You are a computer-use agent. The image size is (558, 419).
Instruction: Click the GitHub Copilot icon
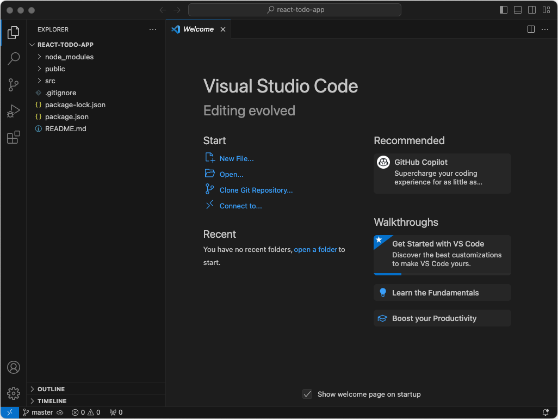point(383,162)
